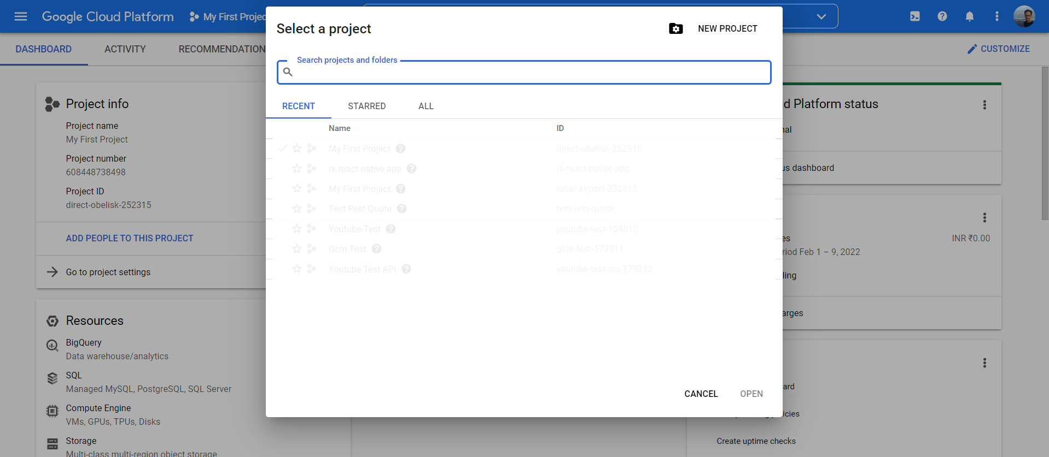Click the search magnifier icon in dialog
This screenshot has width=1049, height=457.
click(x=288, y=72)
